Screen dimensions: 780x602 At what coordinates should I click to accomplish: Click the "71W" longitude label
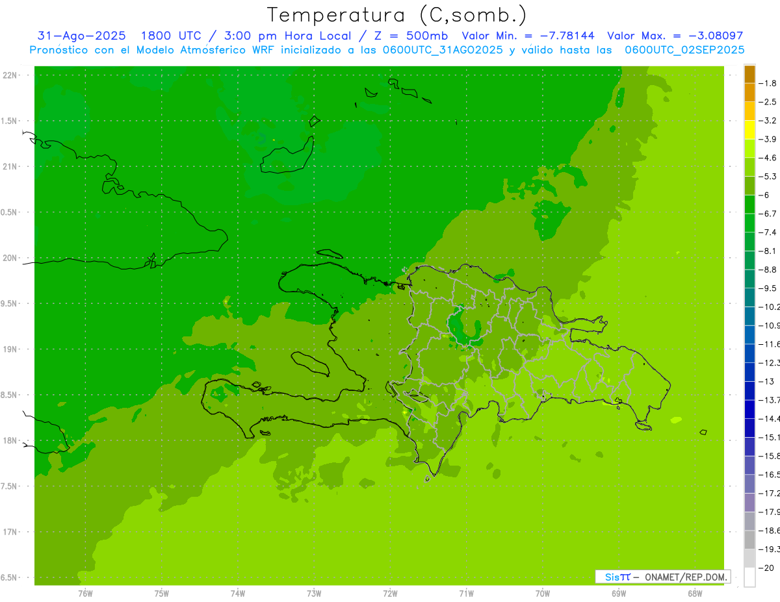(x=466, y=593)
